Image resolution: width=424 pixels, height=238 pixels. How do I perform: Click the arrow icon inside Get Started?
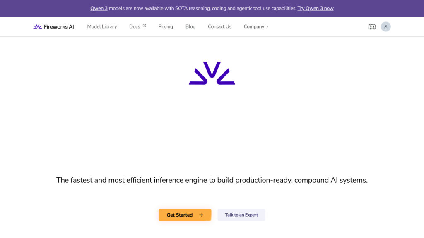[201, 215]
